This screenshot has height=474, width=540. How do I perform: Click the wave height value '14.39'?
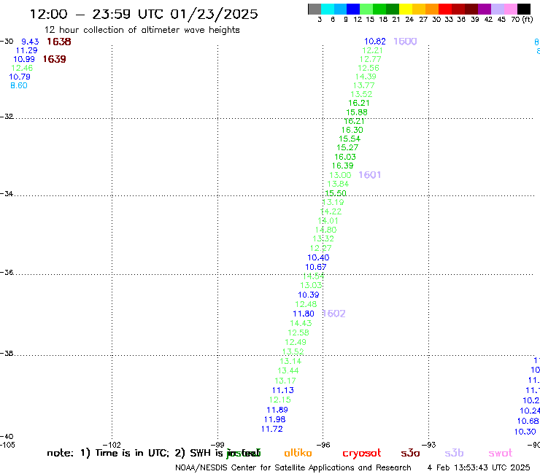point(366,77)
